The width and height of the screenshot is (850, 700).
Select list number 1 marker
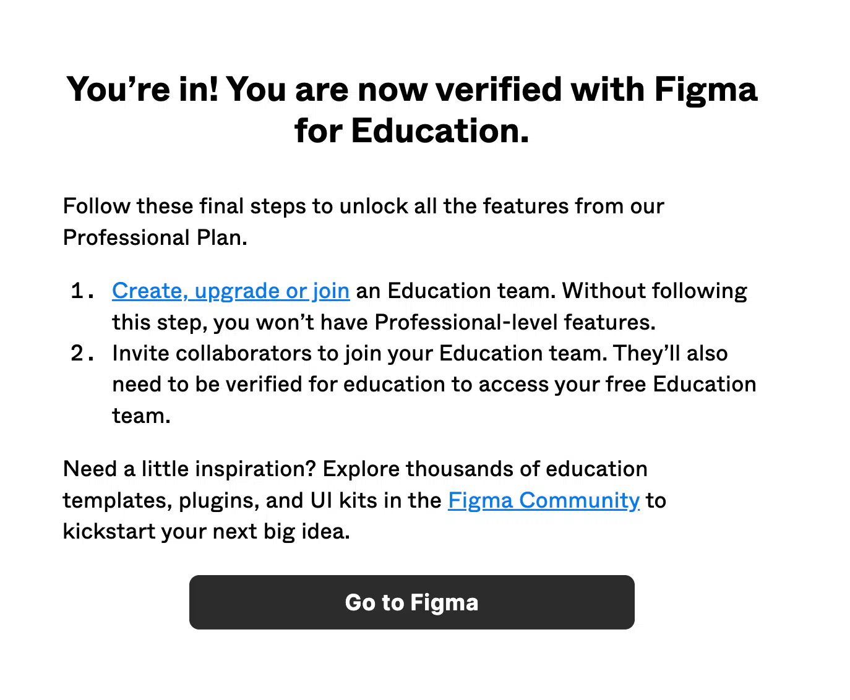point(83,291)
